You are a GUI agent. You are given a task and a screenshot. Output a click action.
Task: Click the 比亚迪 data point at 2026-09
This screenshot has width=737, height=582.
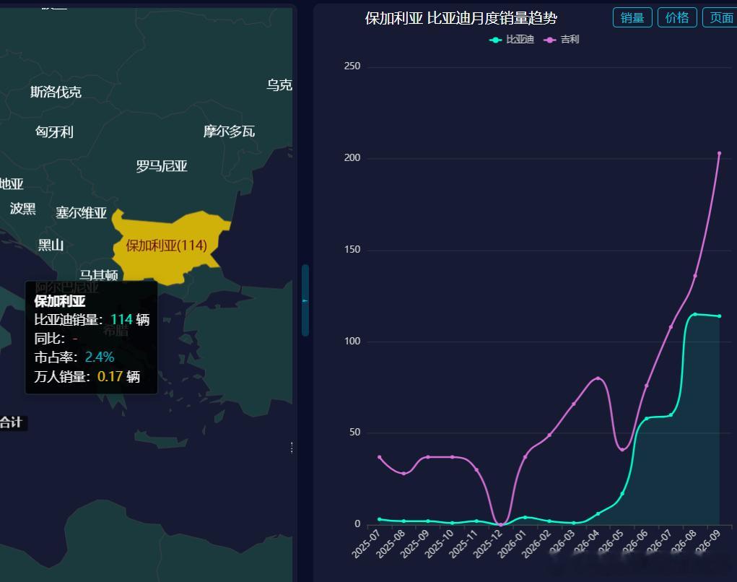(x=719, y=316)
